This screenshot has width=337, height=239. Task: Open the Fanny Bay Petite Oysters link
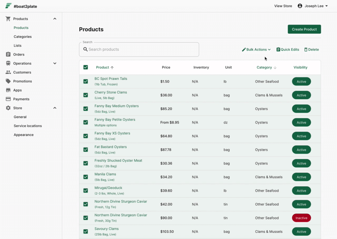115,119
